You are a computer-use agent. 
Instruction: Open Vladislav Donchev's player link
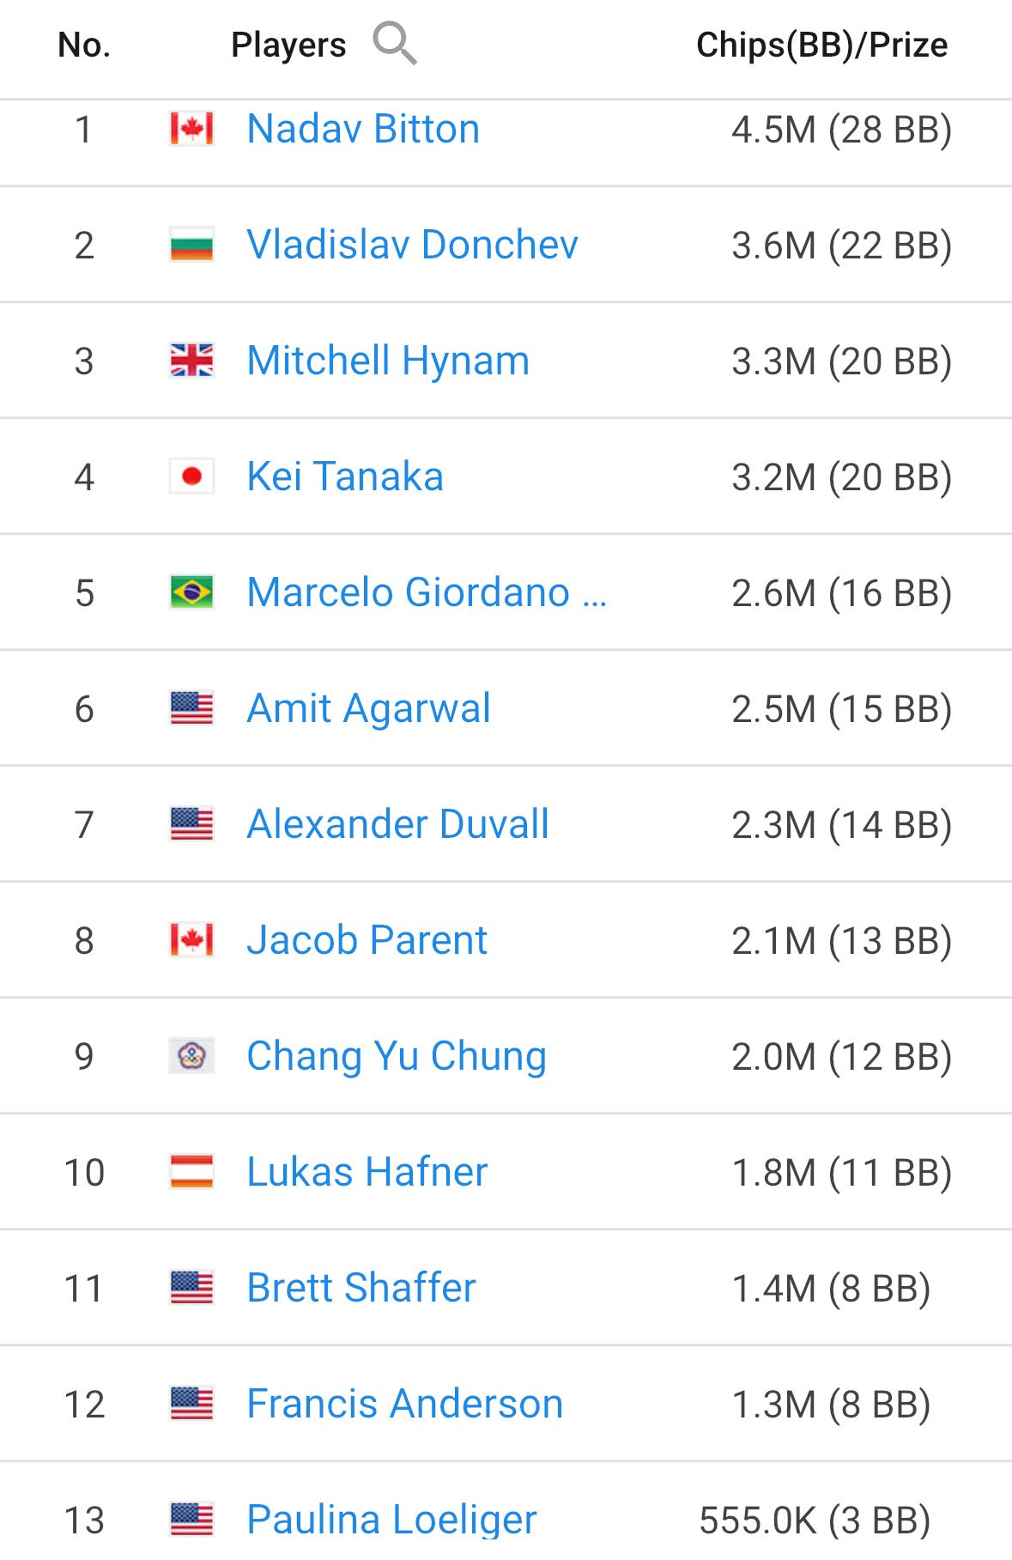[412, 246]
